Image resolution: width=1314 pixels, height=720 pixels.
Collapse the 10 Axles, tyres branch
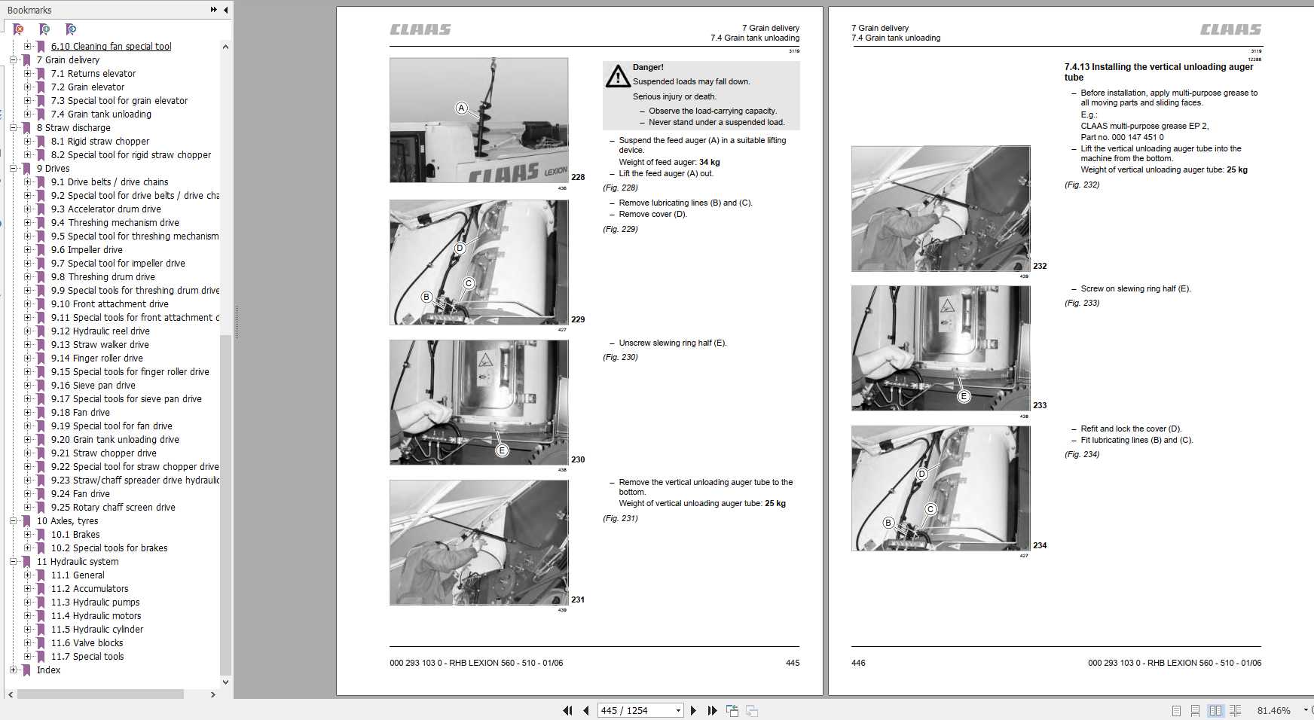[x=13, y=520]
